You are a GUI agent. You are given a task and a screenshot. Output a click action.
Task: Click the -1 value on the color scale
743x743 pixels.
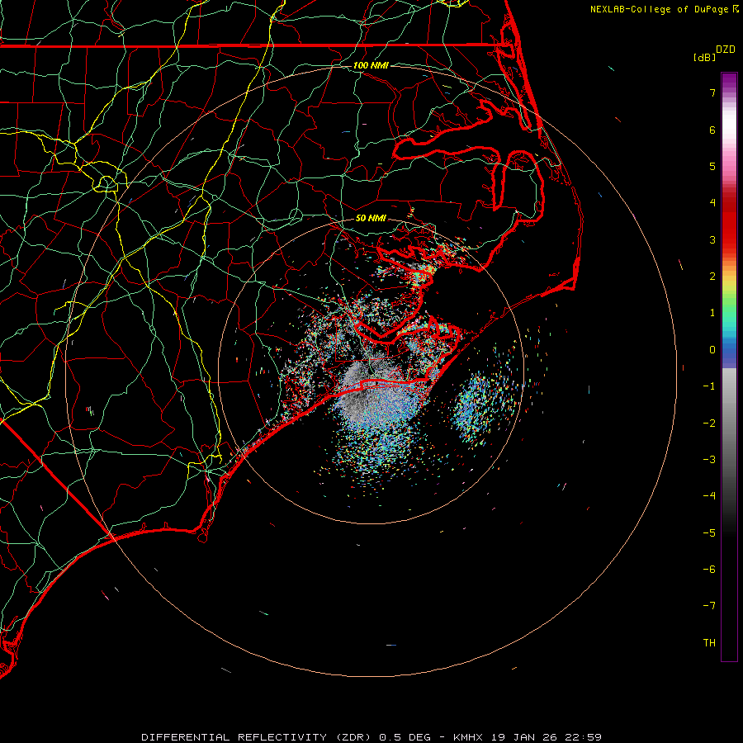point(709,386)
